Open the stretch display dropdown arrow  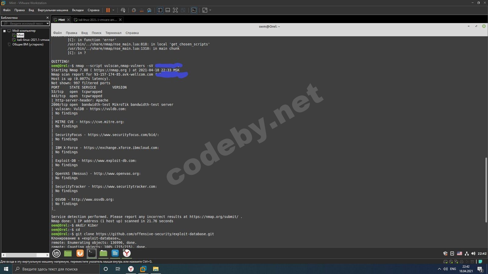210,10
